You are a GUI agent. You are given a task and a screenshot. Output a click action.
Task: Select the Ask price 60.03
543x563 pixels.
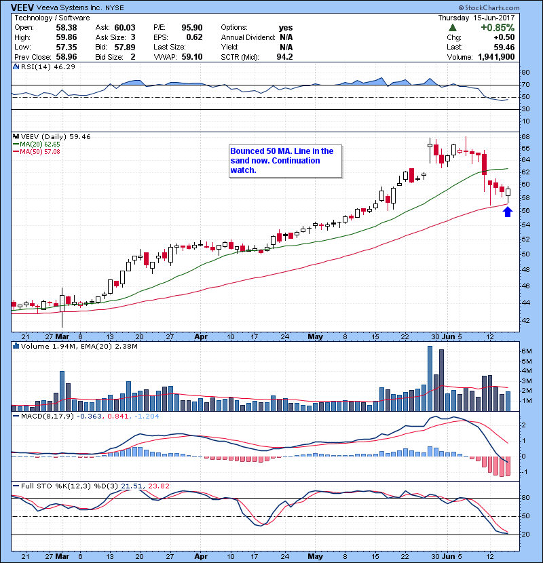(125, 28)
